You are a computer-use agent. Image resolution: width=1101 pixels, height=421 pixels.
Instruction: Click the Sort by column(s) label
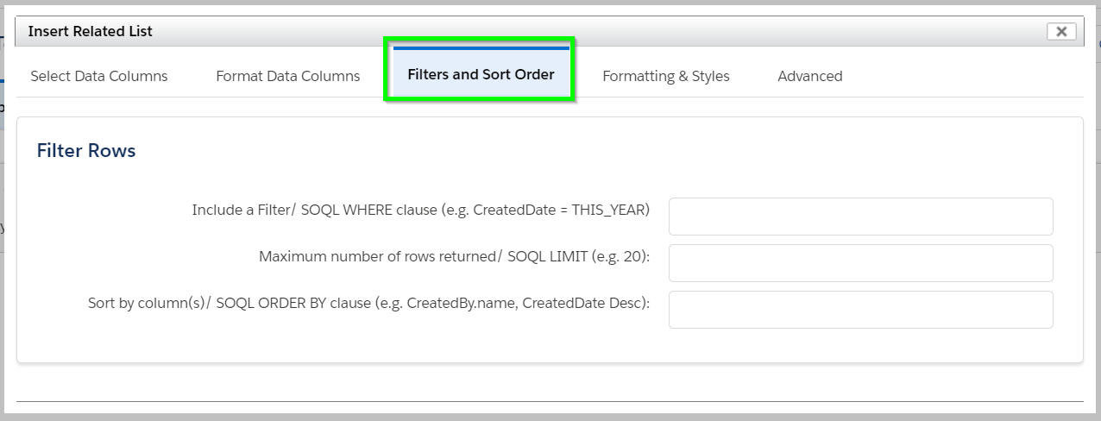click(x=148, y=303)
